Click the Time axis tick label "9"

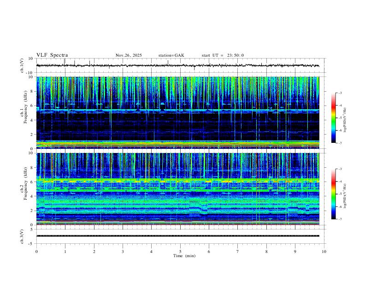(295, 252)
